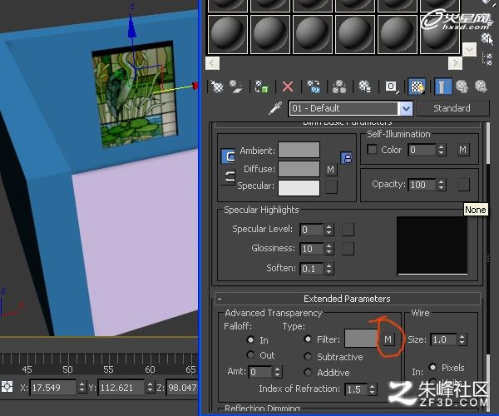Click the Get Material icon
Viewport: 499px width, 416px height.
point(216,87)
